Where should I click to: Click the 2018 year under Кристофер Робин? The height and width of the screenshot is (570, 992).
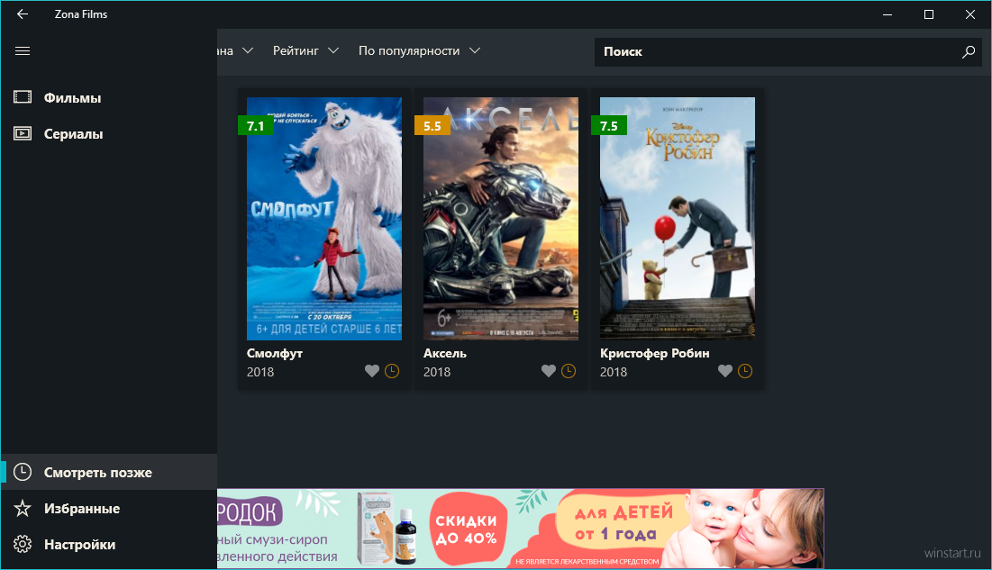pyautogui.click(x=613, y=372)
